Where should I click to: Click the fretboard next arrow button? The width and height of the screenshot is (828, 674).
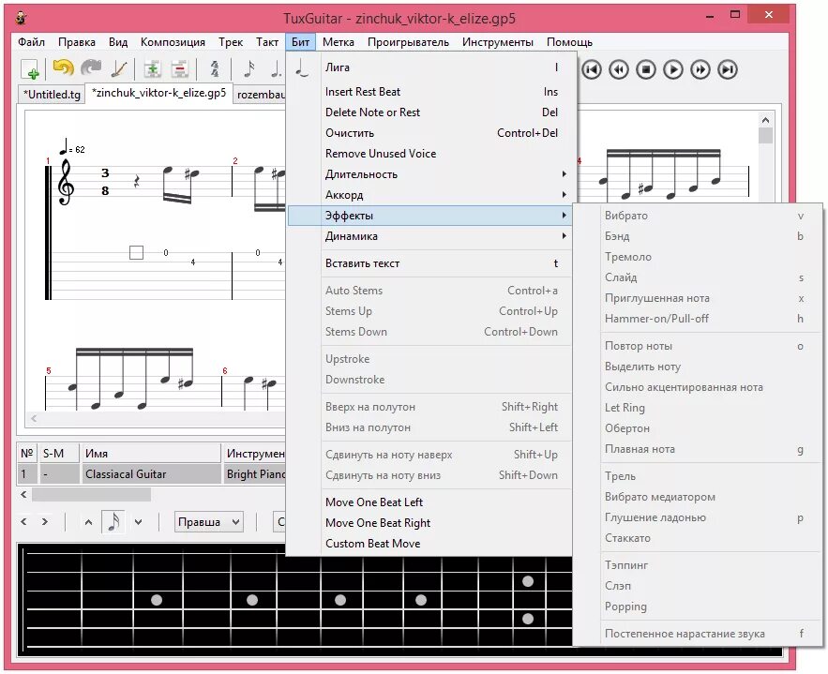pyautogui.click(x=45, y=521)
